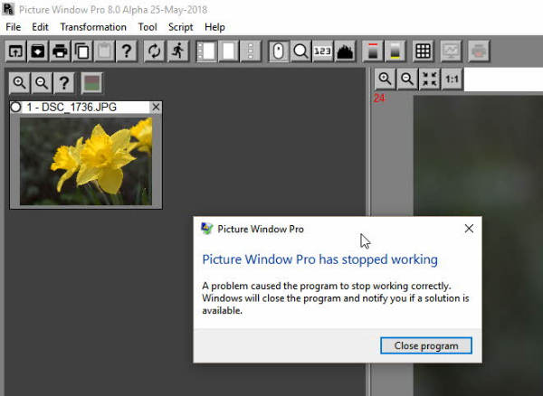Click the copy icon in main toolbar
Image resolution: width=543 pixels, height=396 pixels.
tap(81, 51)
